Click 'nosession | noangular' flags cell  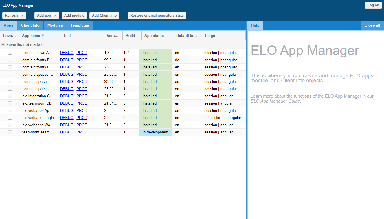(223, 118)
